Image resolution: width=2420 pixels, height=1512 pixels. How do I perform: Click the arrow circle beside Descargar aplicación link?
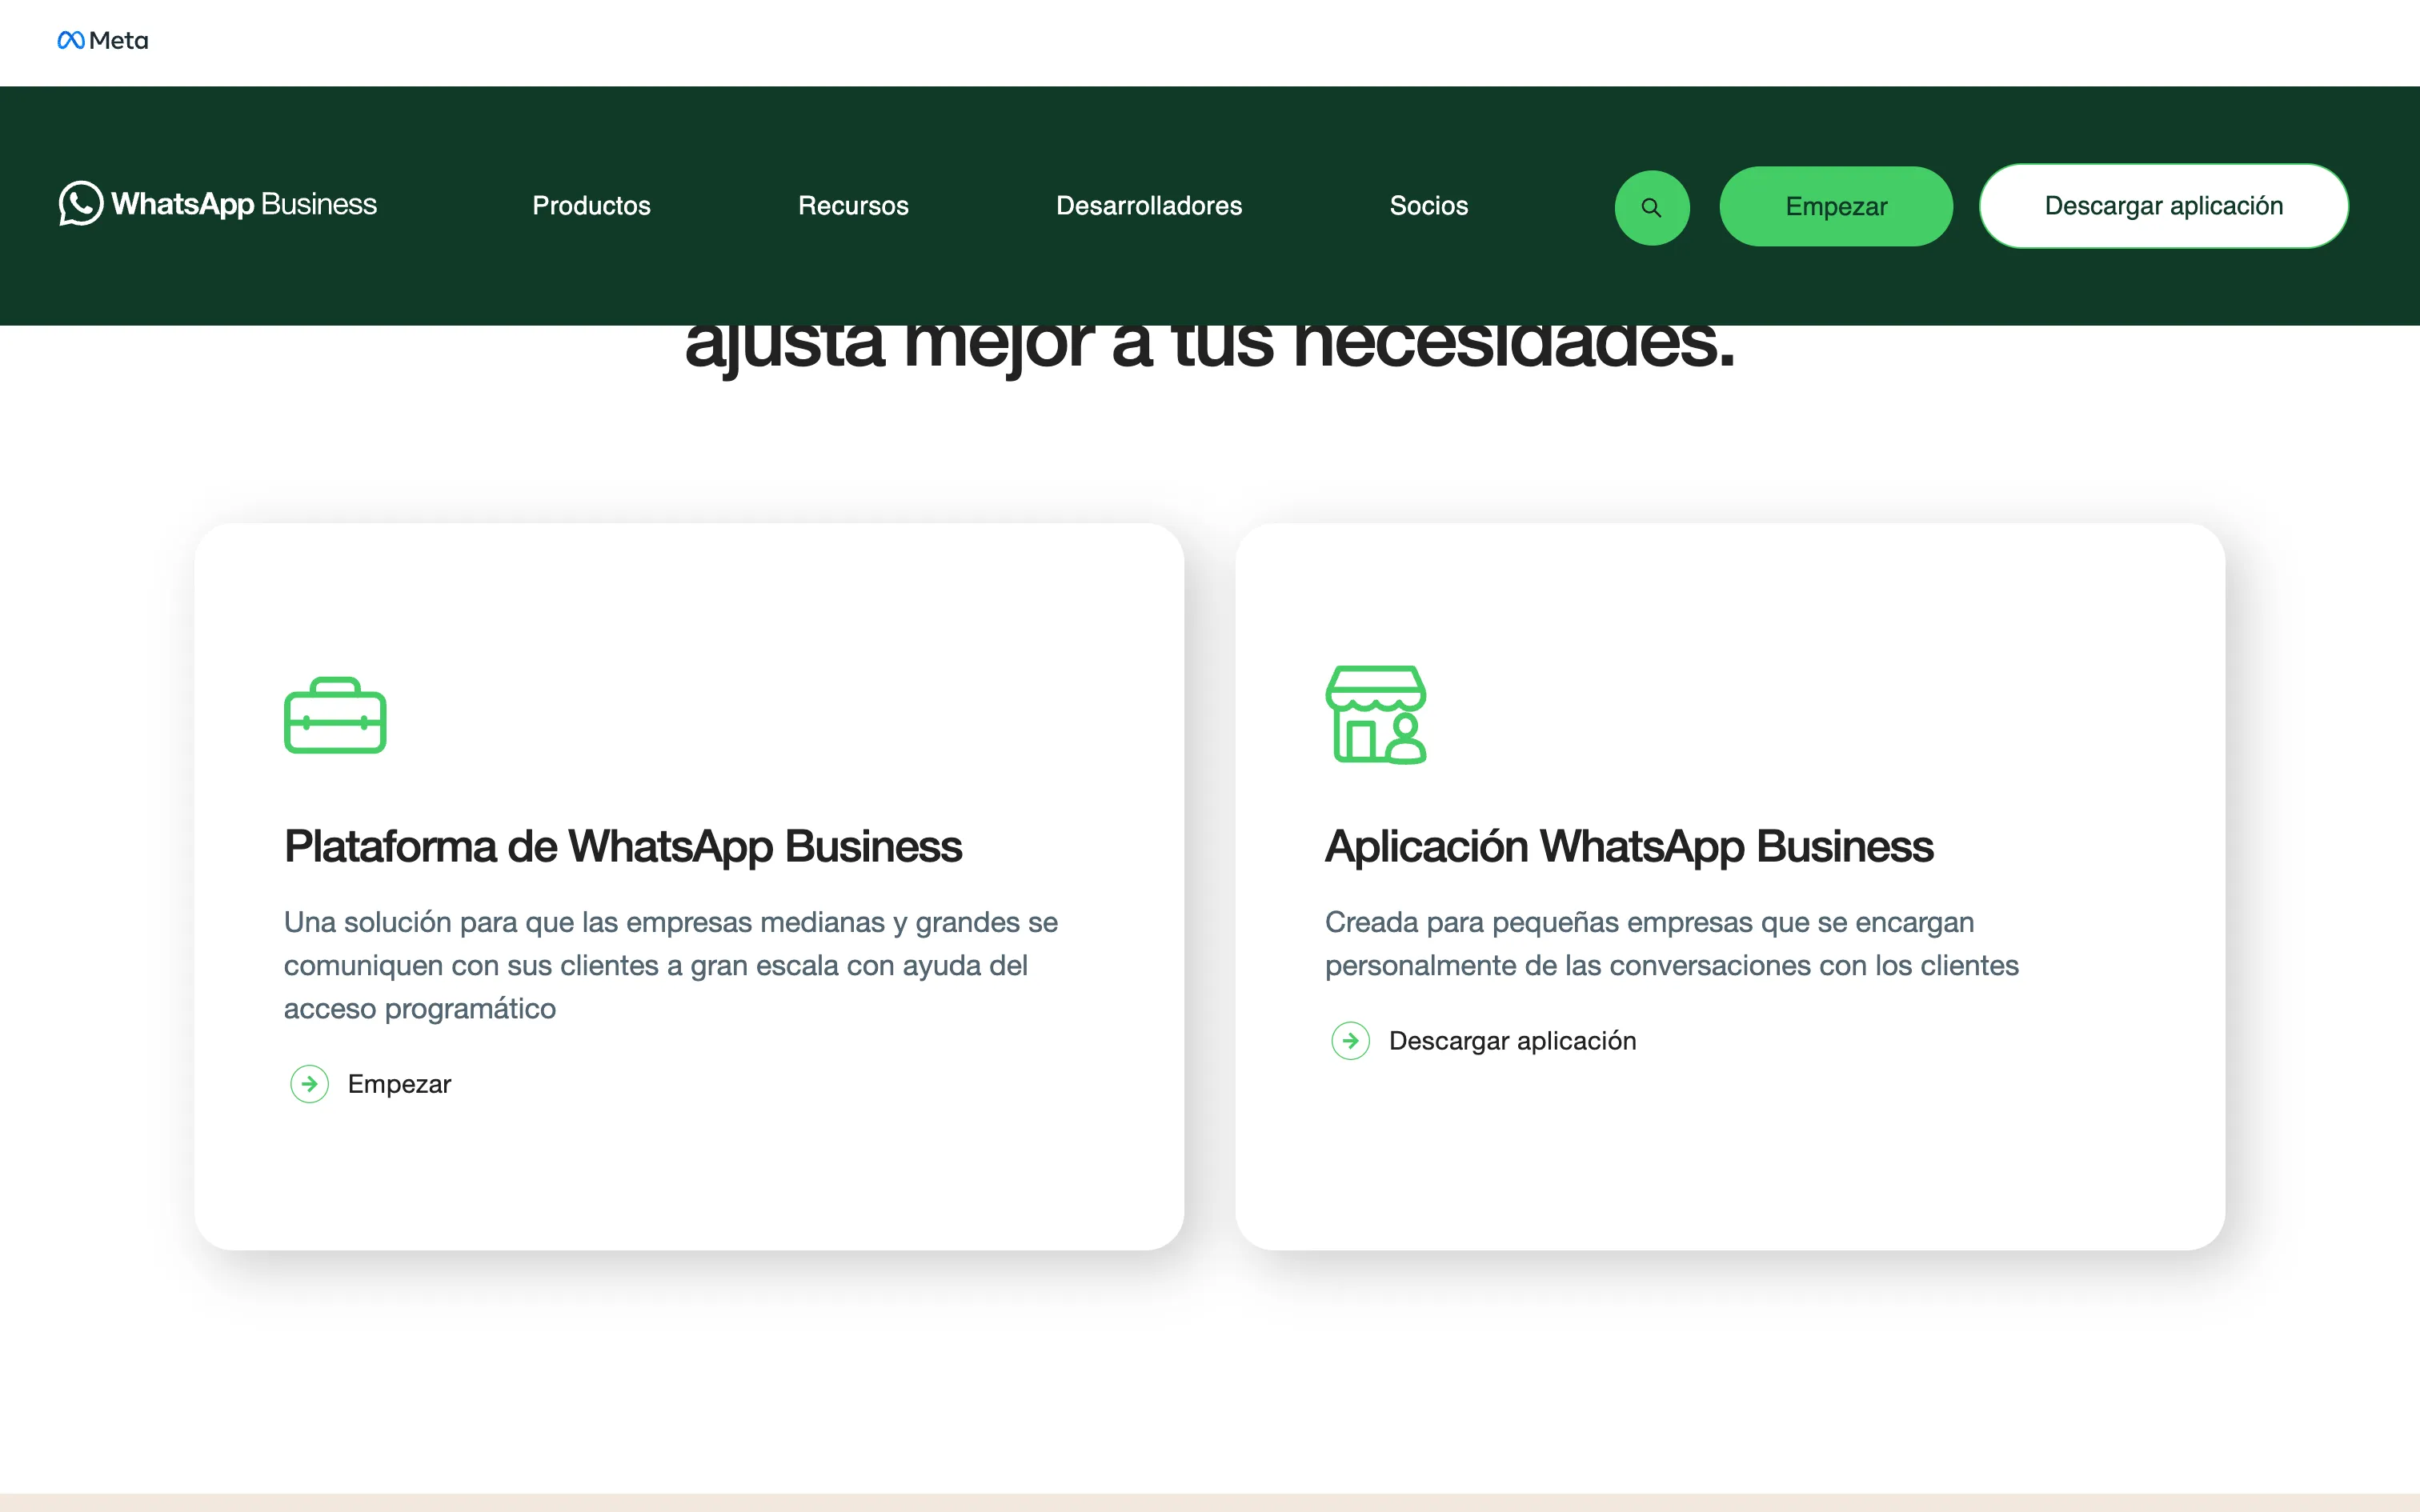[1350, 1041]
